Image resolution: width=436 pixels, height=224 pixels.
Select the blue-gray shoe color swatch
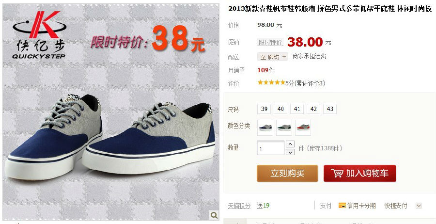265,128
